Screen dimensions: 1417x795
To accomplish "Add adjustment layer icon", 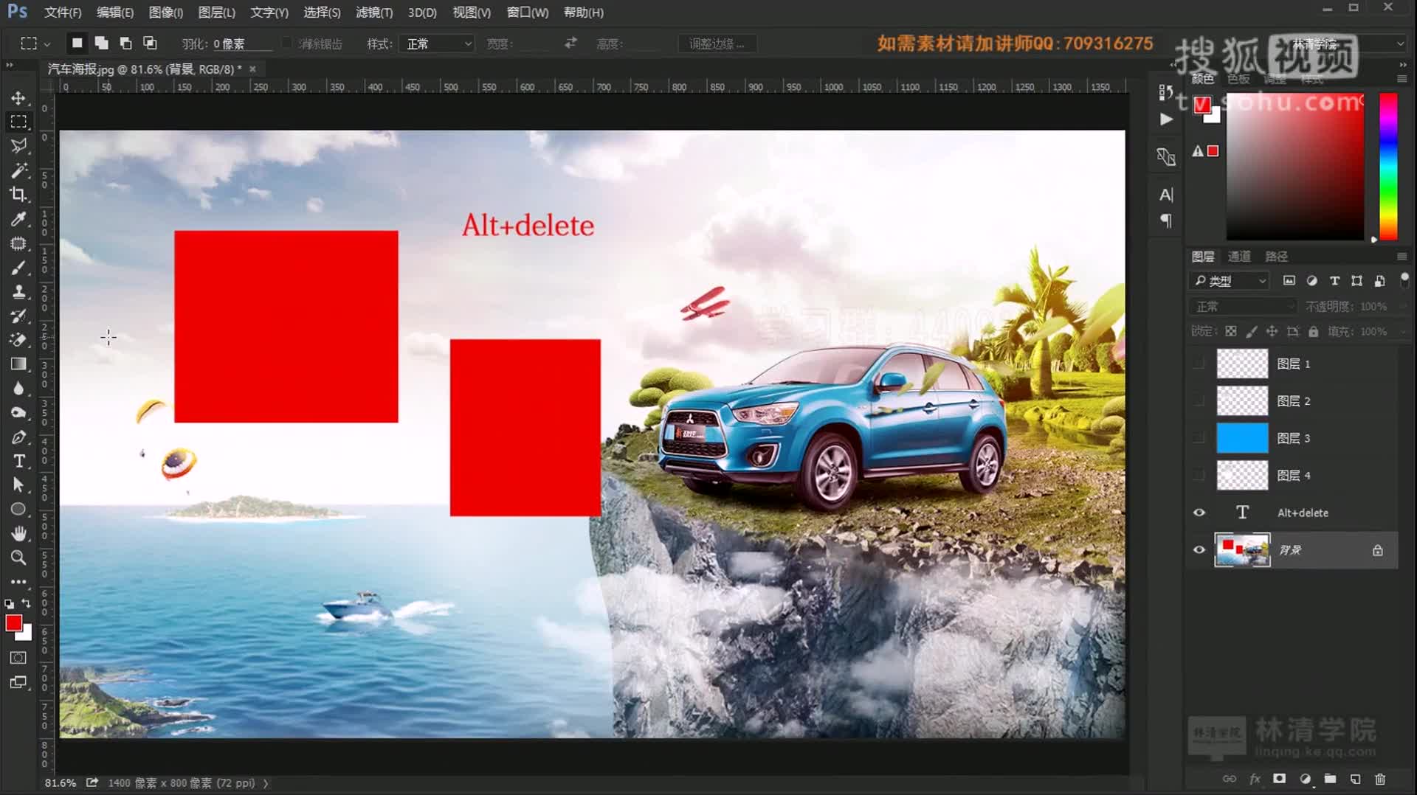I will 1305,779.
